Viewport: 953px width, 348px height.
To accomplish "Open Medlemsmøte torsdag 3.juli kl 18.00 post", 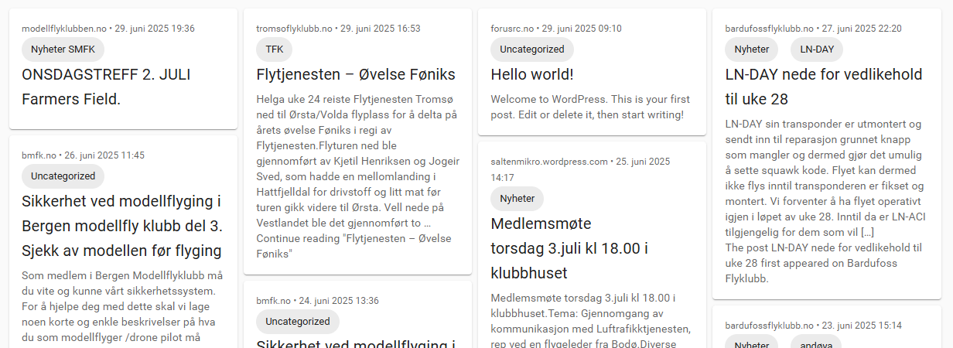I will (x=569, y=248).
